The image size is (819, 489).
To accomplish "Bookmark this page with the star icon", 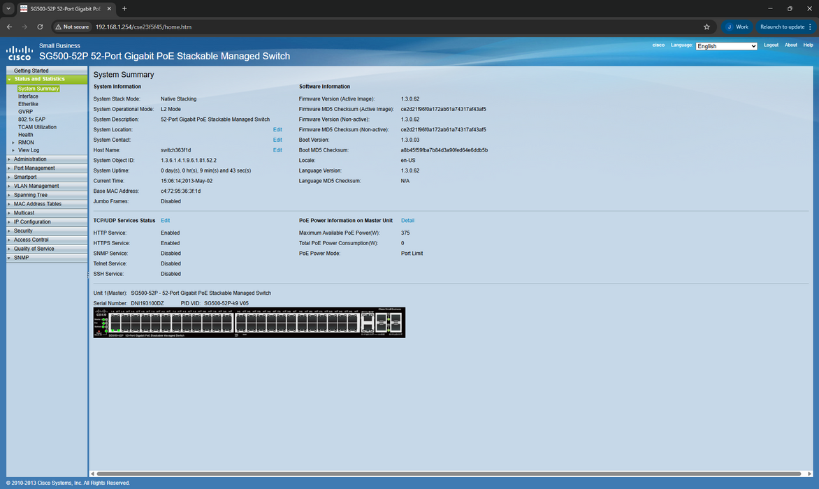I will point(706,27).
